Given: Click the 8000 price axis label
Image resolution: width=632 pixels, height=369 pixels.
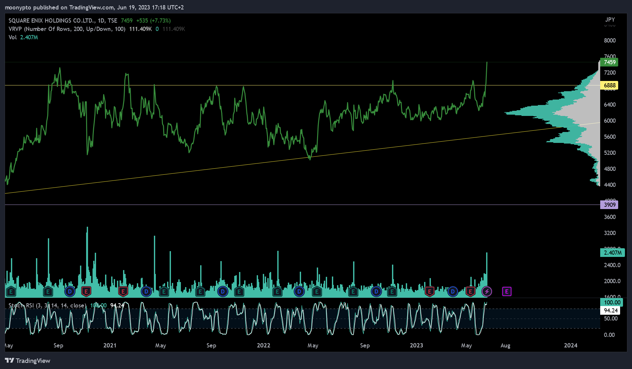Looking at the screenshot, I should click(x=610, y=40).
